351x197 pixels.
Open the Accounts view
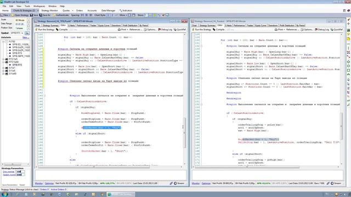point(92,10)
